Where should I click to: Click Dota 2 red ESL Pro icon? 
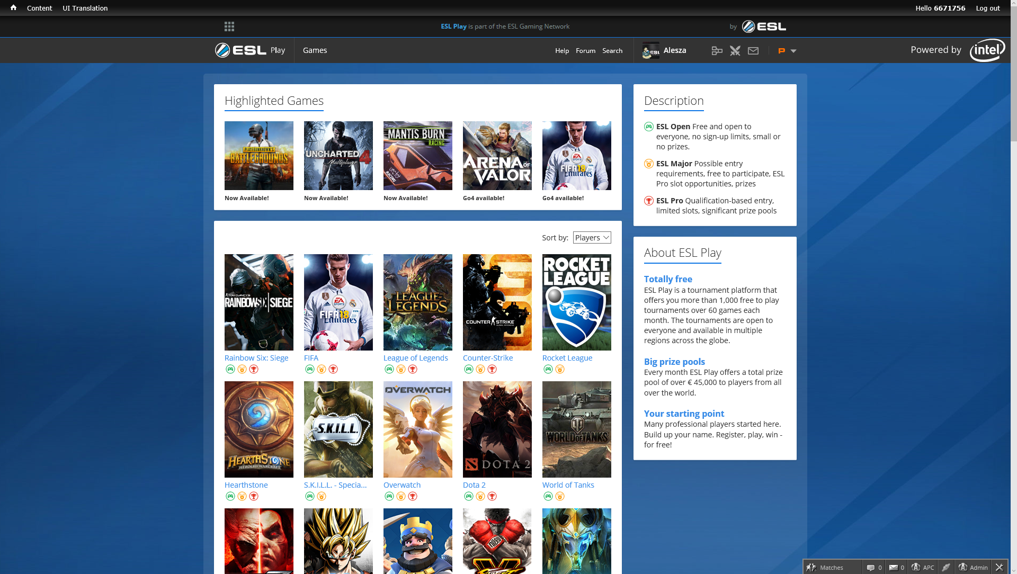[492, 496]
